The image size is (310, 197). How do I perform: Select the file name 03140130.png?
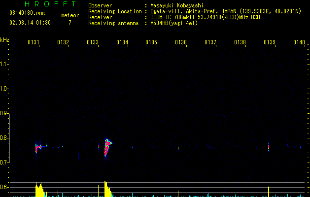pos(27,13)
